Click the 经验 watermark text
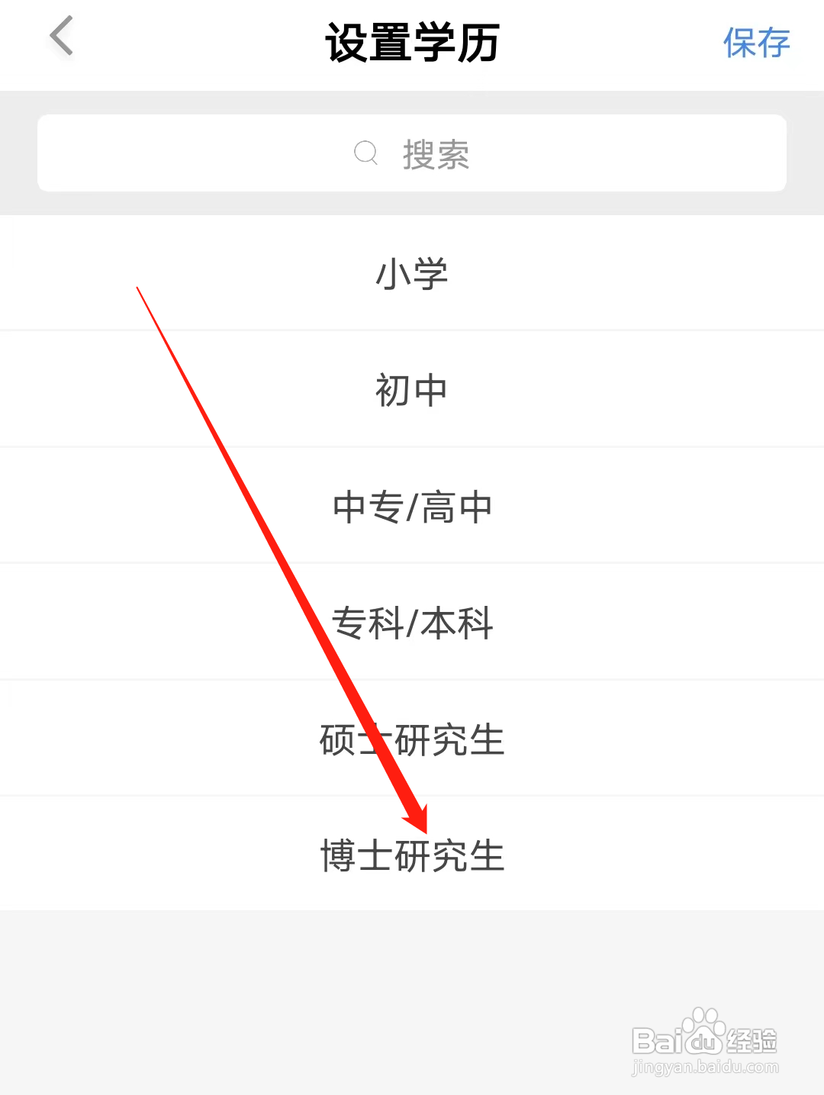Image resolution: width=824 pixels, height=1095 pixels. coord(752,1040)
